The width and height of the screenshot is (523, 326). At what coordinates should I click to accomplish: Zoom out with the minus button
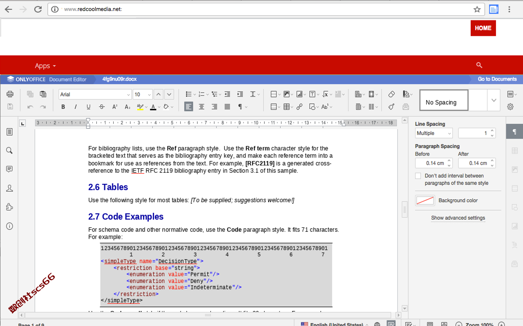click(x=459, y=325)
